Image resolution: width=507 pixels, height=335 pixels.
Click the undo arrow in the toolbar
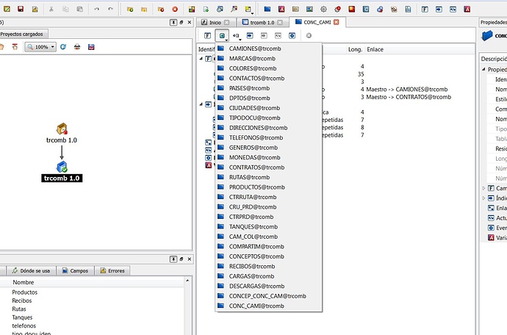[x=97, y=9]
